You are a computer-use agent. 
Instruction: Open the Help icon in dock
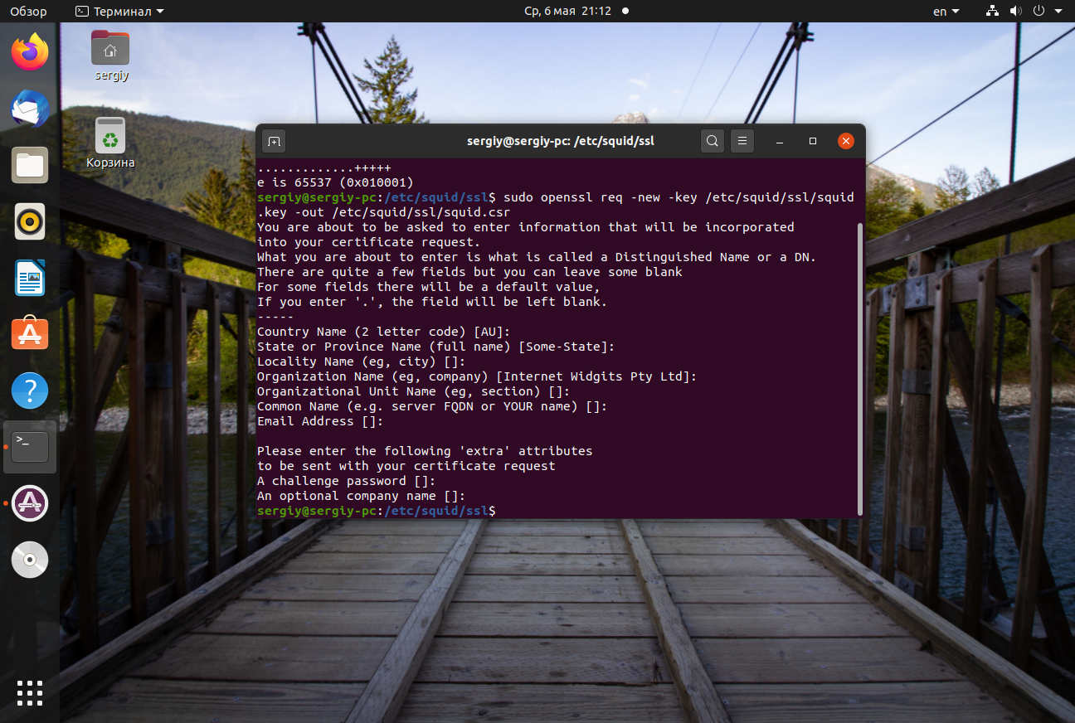click(30, 391)
